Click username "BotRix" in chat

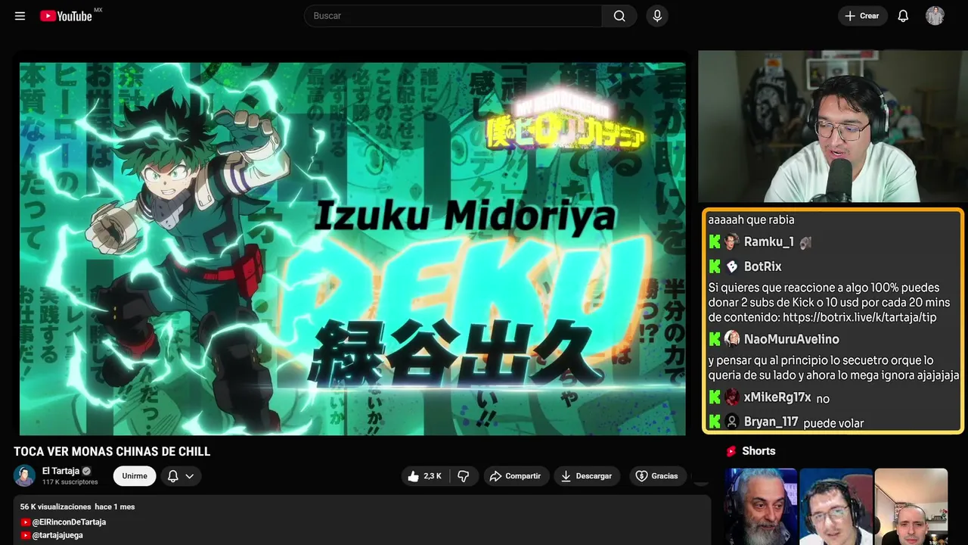[763, 266]
